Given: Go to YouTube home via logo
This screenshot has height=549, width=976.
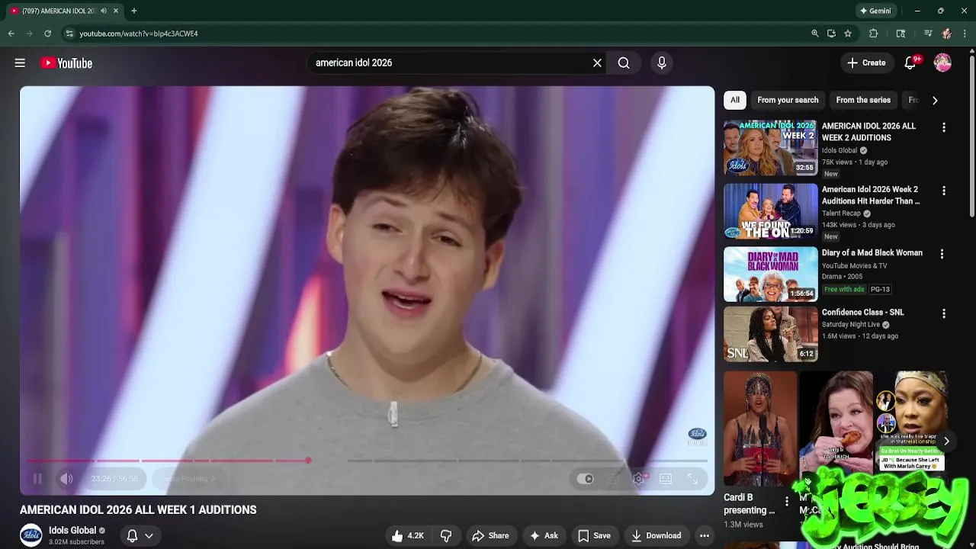Looking at the screenshot, I should click(66, 63).
